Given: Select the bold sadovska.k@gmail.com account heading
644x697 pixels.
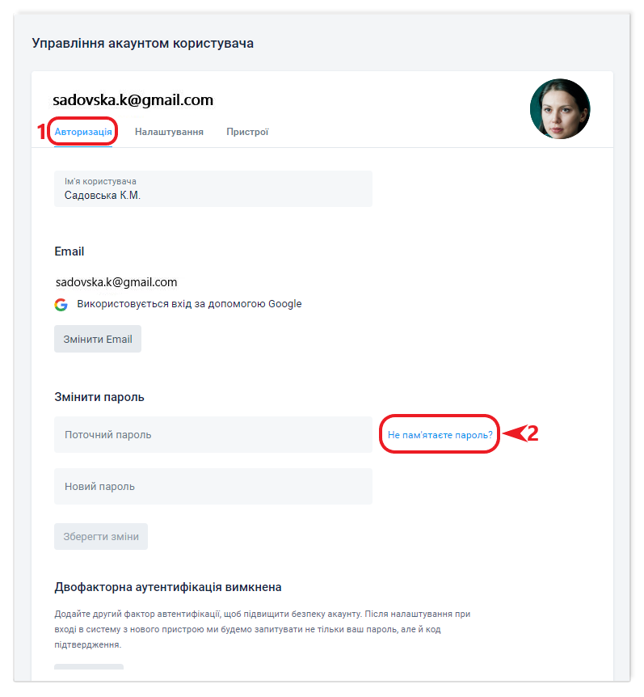Looking at the screenshot, I should [x=133, y=100].
